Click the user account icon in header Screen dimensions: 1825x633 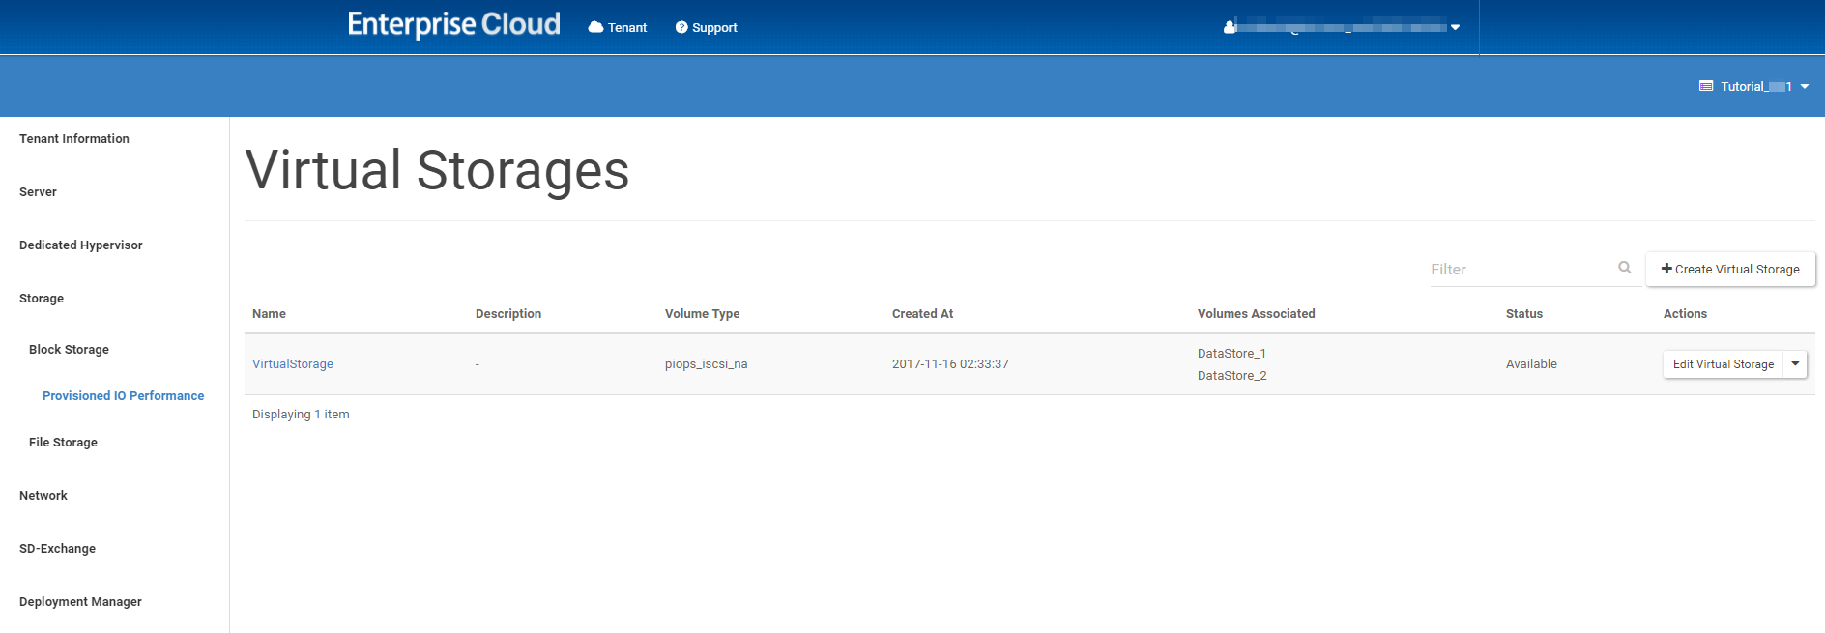click(1230, 27)
